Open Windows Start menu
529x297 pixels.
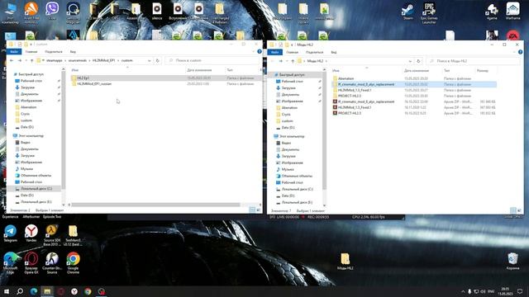[7, 291]
